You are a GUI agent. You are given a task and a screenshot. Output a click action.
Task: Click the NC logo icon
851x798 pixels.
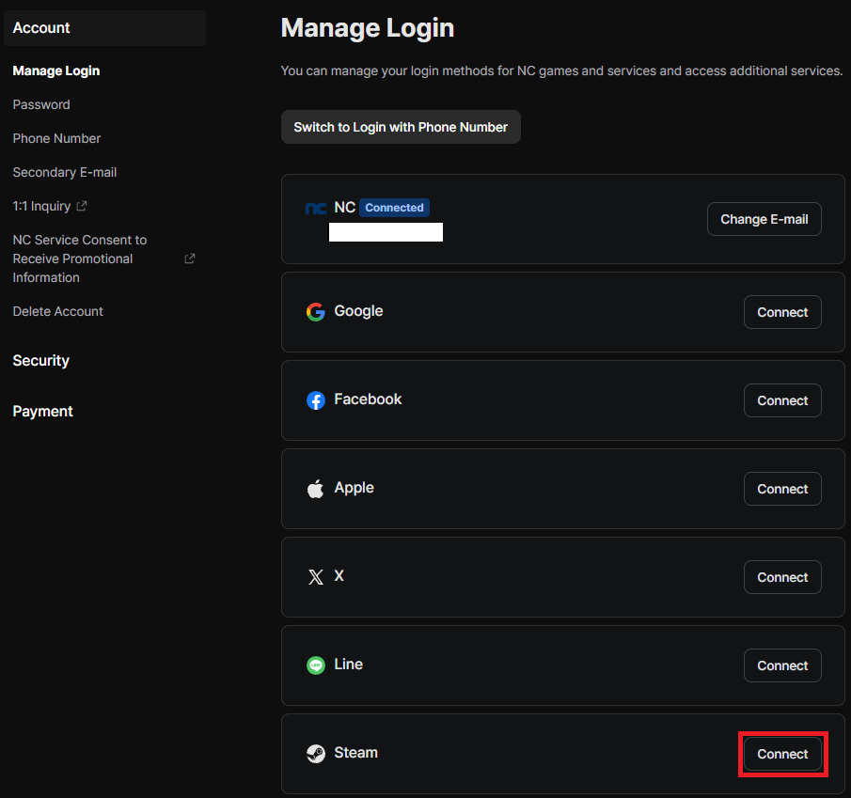pos(315,209)
